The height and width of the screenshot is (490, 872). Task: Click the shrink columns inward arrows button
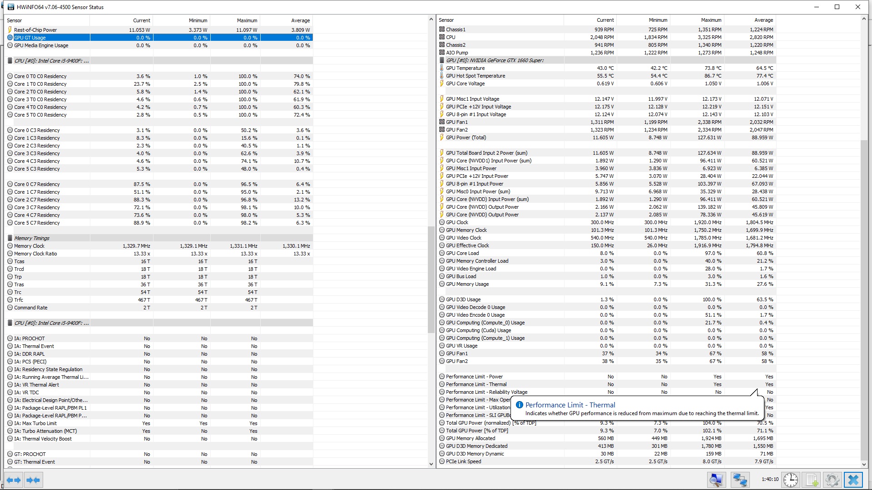(x=33, y=480)
